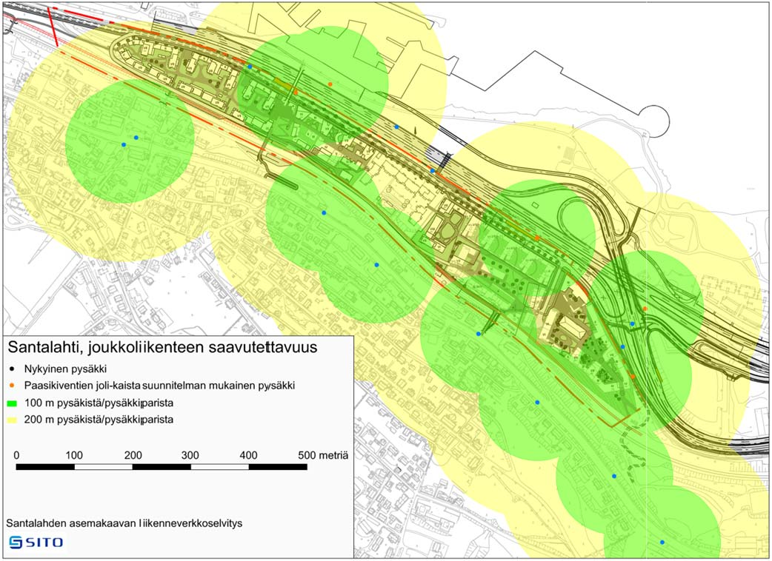Click the 'Santalahden asemakaavan liikenneverkkoselvitys' caption
Viewport: 772px width, 561px height.
pos(124,523)
